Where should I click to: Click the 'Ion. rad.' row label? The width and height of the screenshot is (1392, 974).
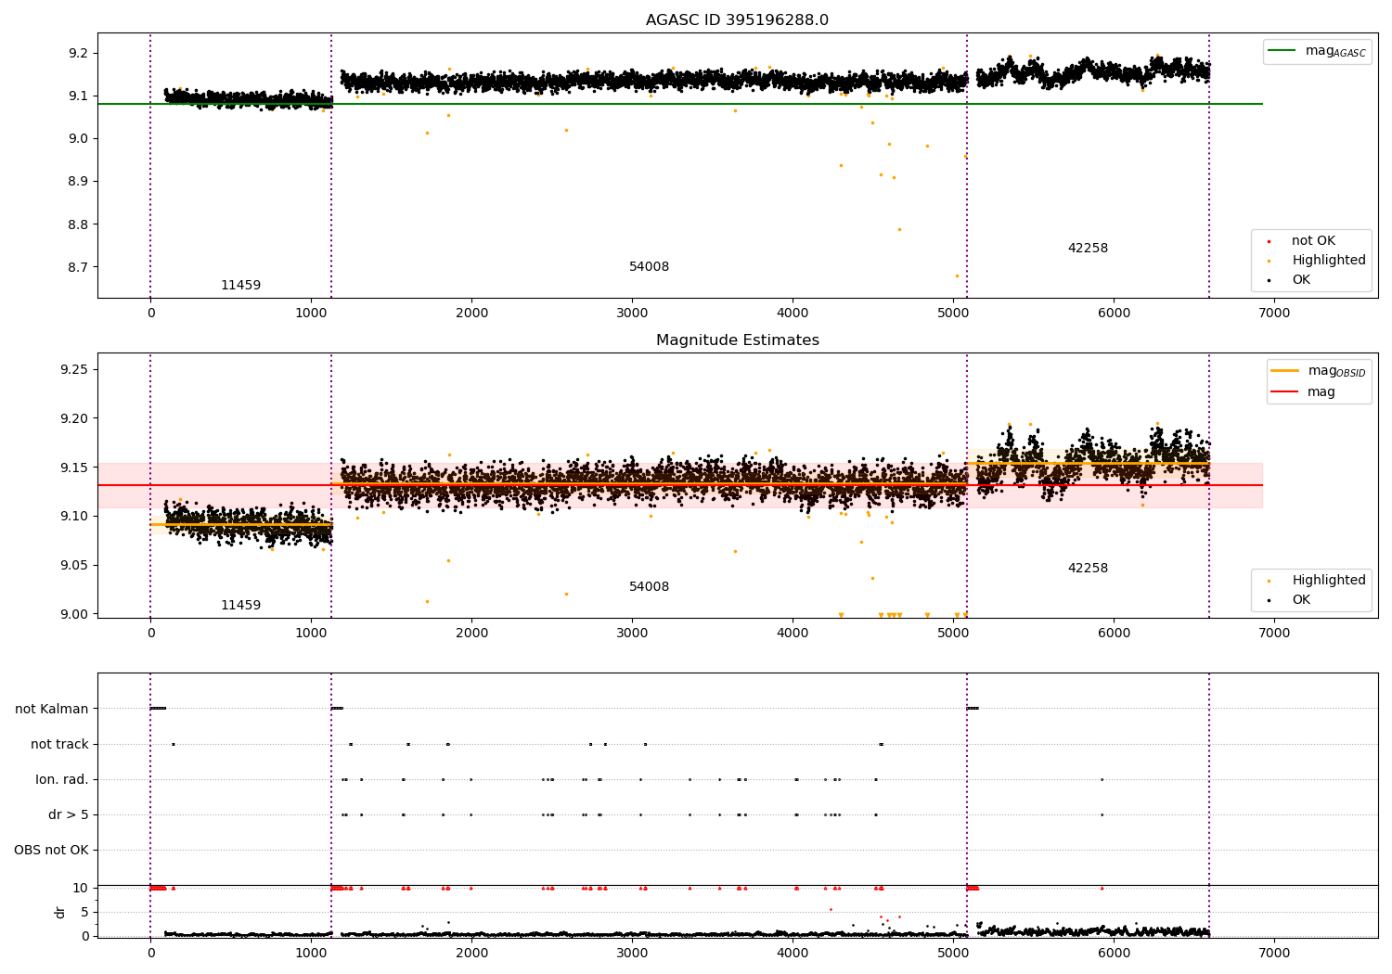coord(62,780)
